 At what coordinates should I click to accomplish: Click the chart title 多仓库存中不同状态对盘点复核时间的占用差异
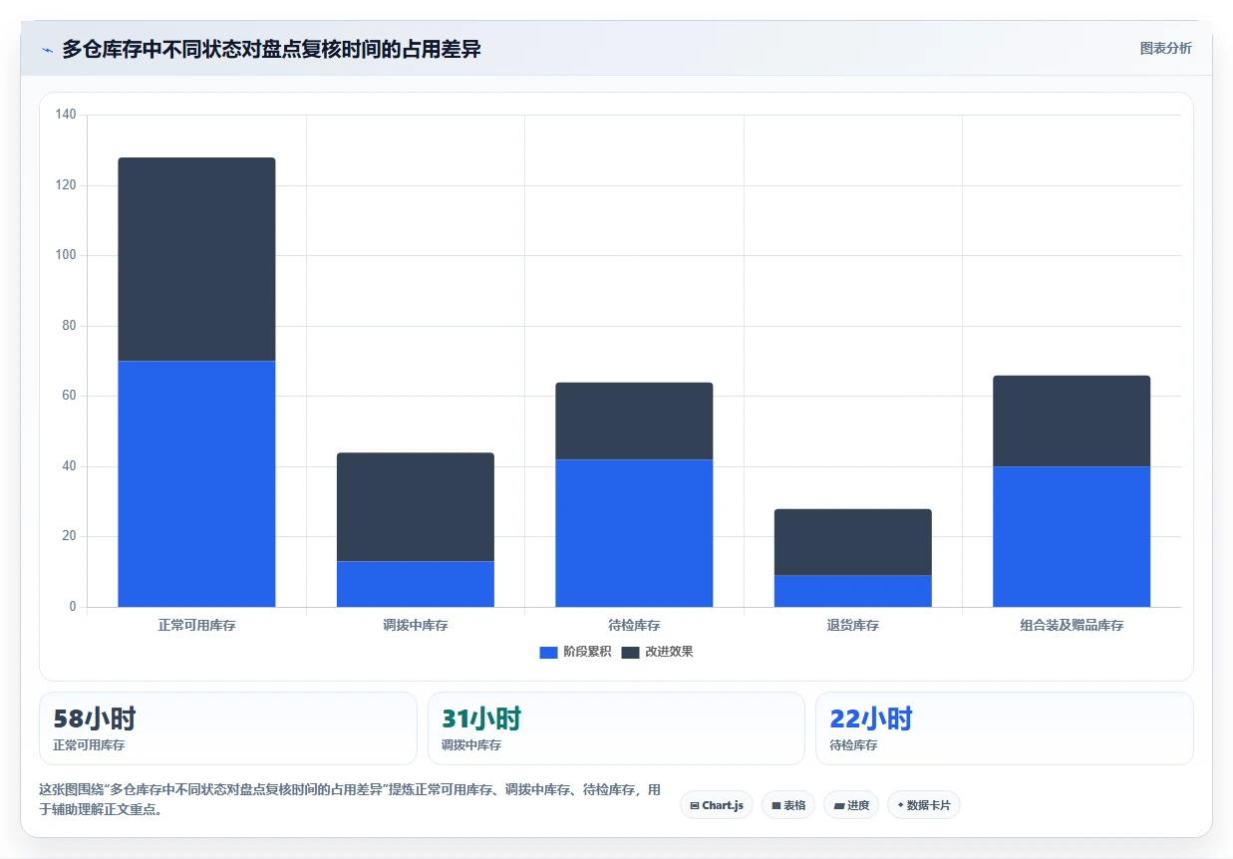click(271, 49)
